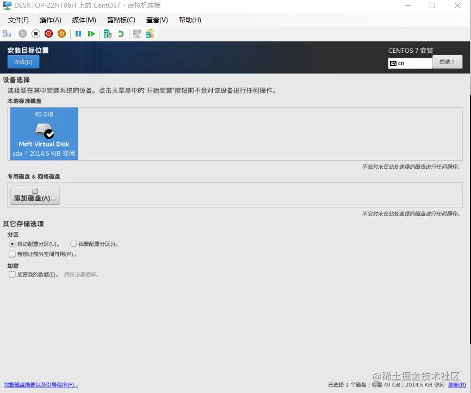The height and width of the screenshot is (393, 471).
Task: Select the Msft Virtual Disk sda thumbnail
Action: click(x=44, y=133)
